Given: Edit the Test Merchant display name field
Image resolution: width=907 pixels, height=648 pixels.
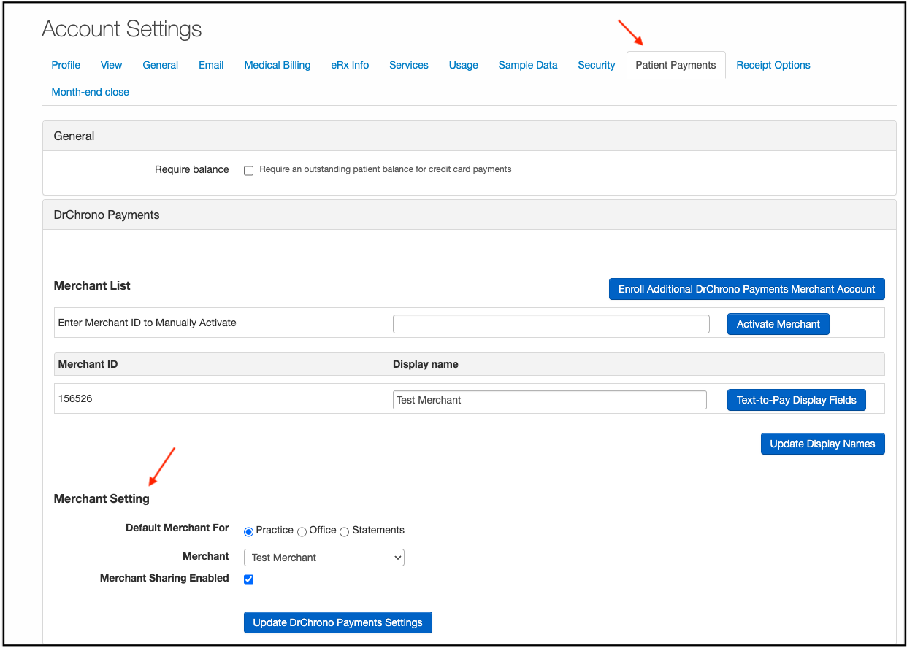Looking at the screenshot, I should [x=550, y=400].
